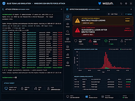Click the HIGH severity label
This screenshot has width=135, height=101.
pyautogui.click(x=127, y=21)
